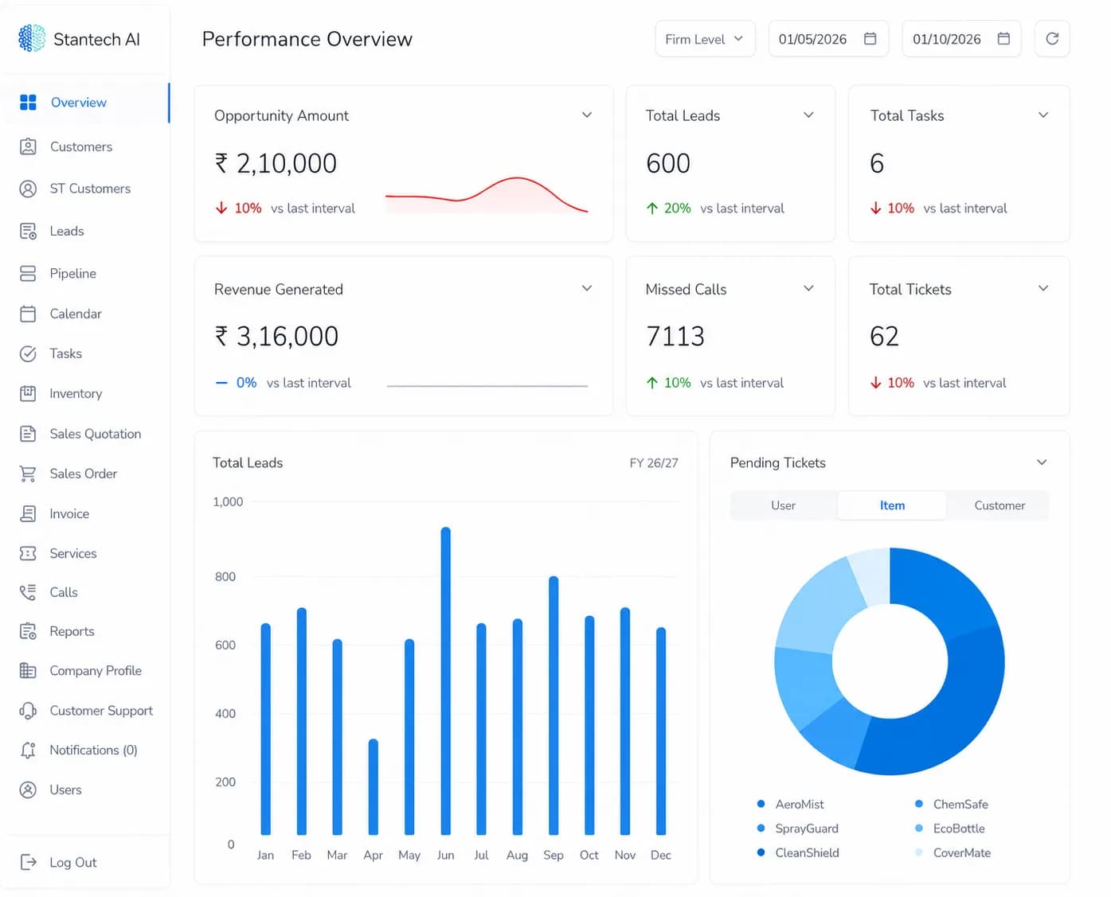Click the CoverMate legend color dot

click(919, 852)
